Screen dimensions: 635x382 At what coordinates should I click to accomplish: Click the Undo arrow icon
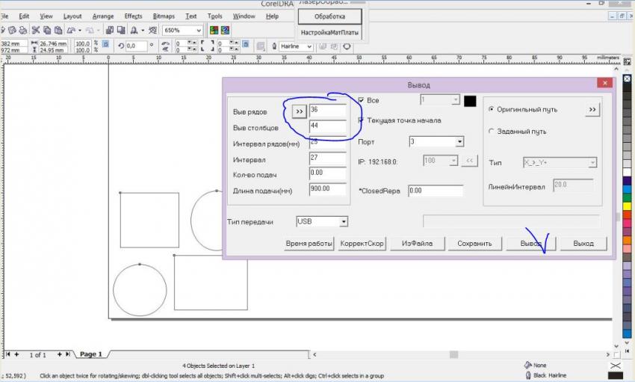(71, 31)
